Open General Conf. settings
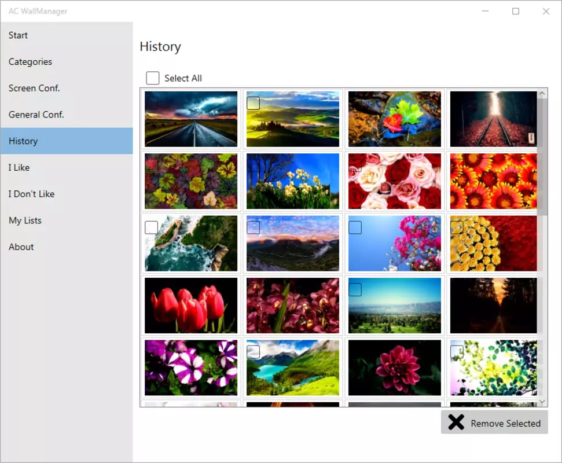The height and width of the screenshot is (463, 562). 67,115
